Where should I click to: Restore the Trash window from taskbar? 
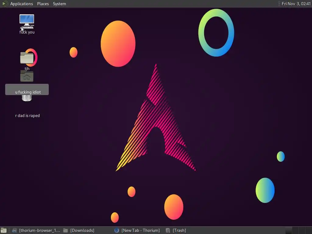coord(176,230)
